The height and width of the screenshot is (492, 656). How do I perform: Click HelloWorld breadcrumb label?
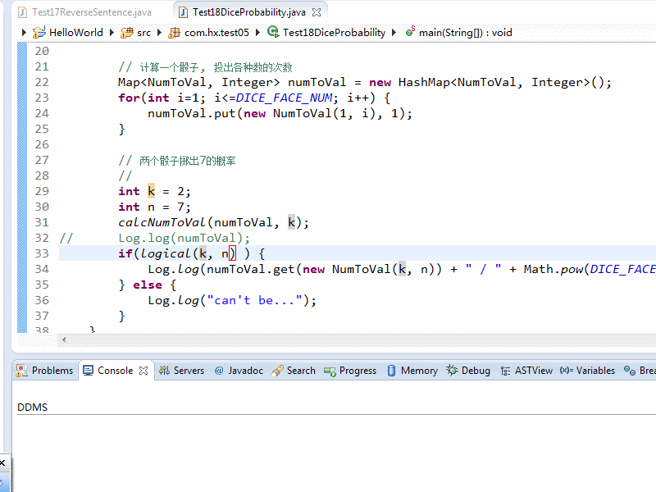(75, 33)
